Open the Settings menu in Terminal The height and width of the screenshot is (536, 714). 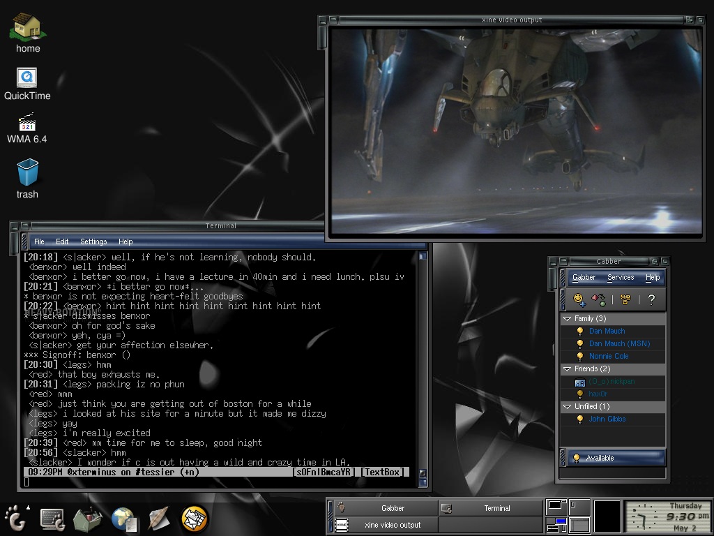[x=93, y=241]
